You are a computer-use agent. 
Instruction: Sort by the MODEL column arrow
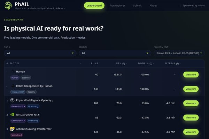tap(80, 63)
